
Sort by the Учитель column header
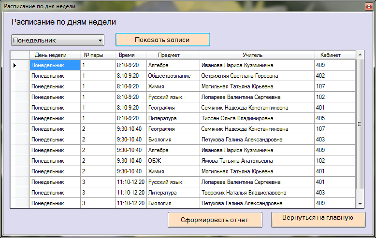pos(257,55)
